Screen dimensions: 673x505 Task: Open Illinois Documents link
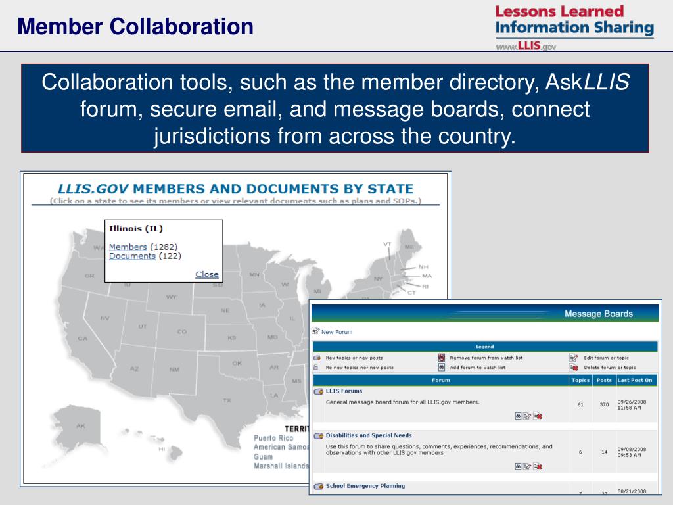click(x=132, y=256)
